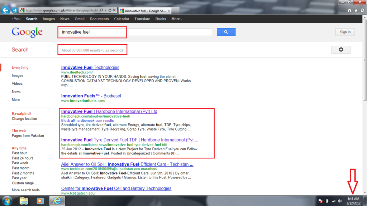Open Ajiel Answer to Oil Spill result
Viewport: 367px width, 206px height.
[127, 164]
